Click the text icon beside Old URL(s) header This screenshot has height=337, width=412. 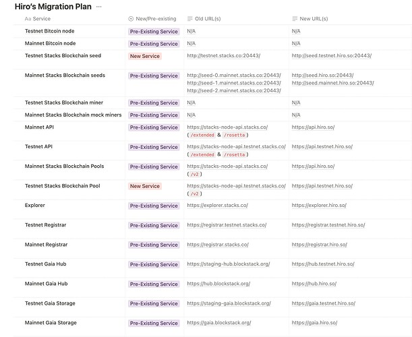[x=190, y=19]
